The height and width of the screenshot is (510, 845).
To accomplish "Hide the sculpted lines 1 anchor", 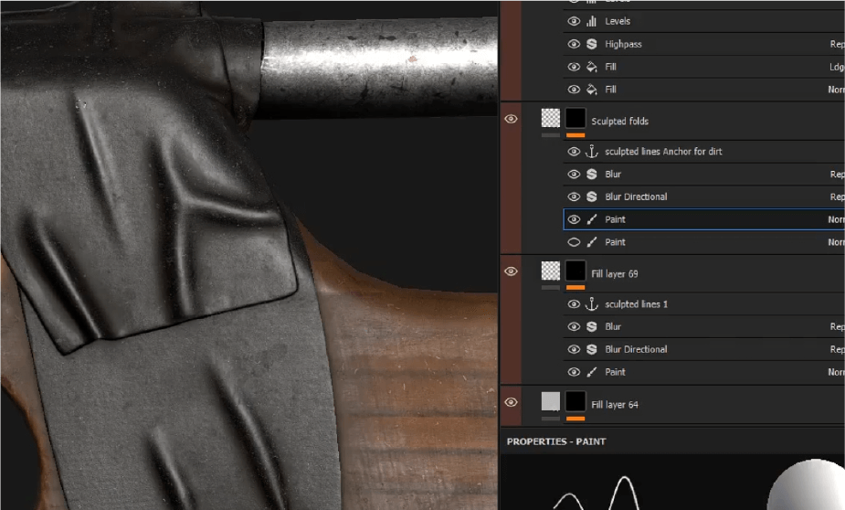I will click(x=574, y=304).
